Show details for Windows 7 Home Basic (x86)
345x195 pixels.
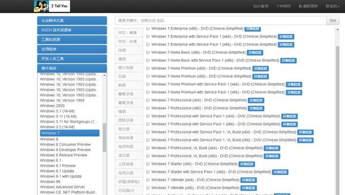tap(255, 53)
